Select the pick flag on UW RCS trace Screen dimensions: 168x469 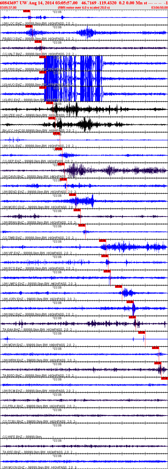pos(105,256)
